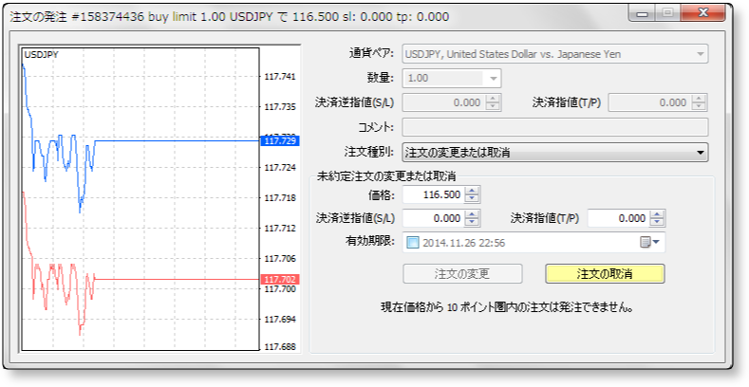Click the upper disabled T/P 0.000 field

coord(648,102)
